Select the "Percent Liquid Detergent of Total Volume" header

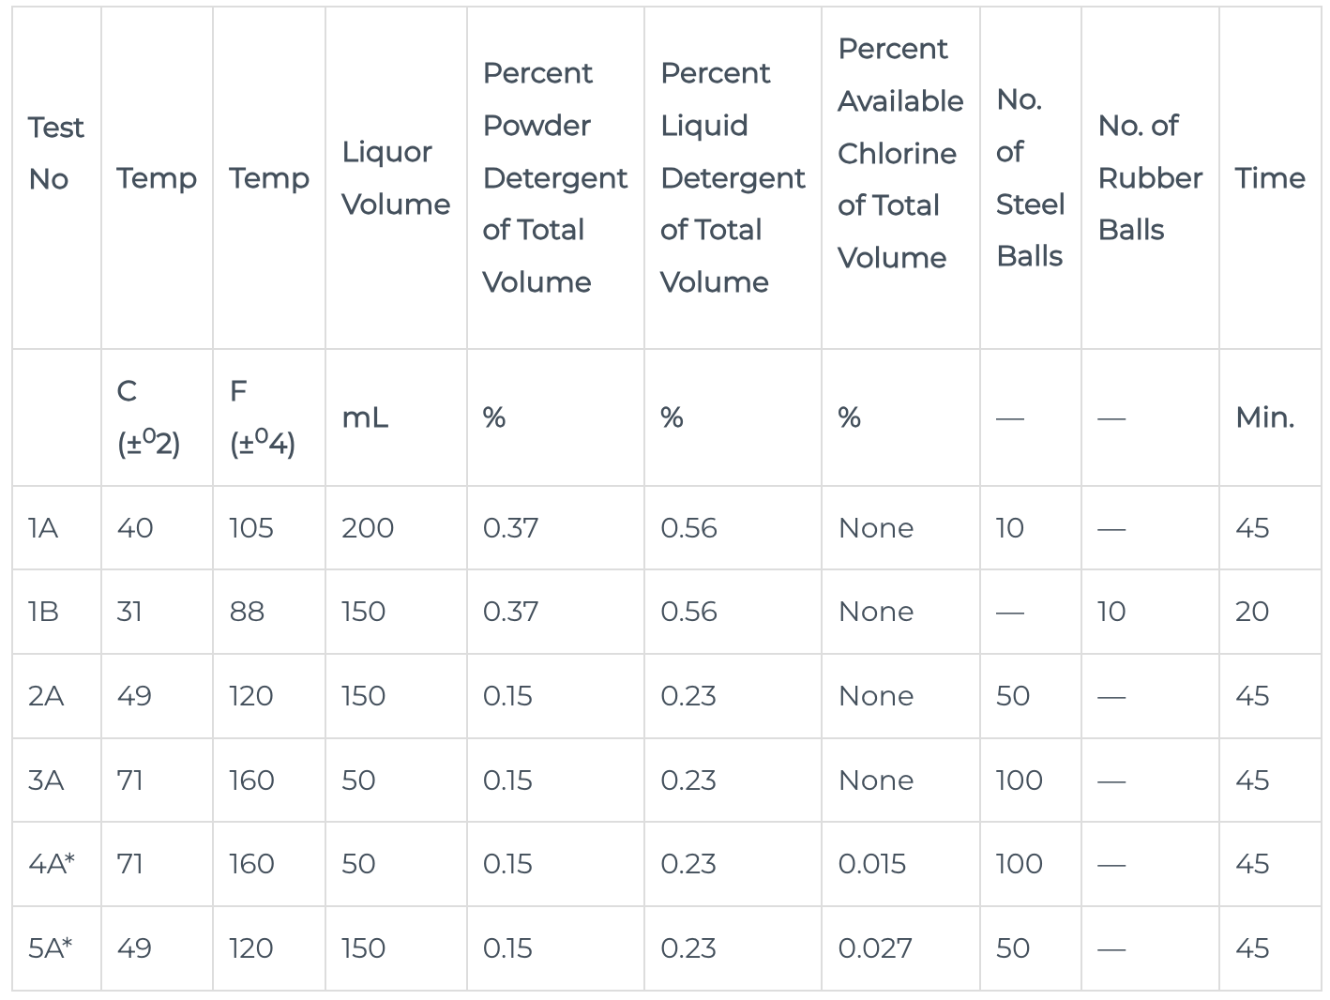(x=732, y=178)
